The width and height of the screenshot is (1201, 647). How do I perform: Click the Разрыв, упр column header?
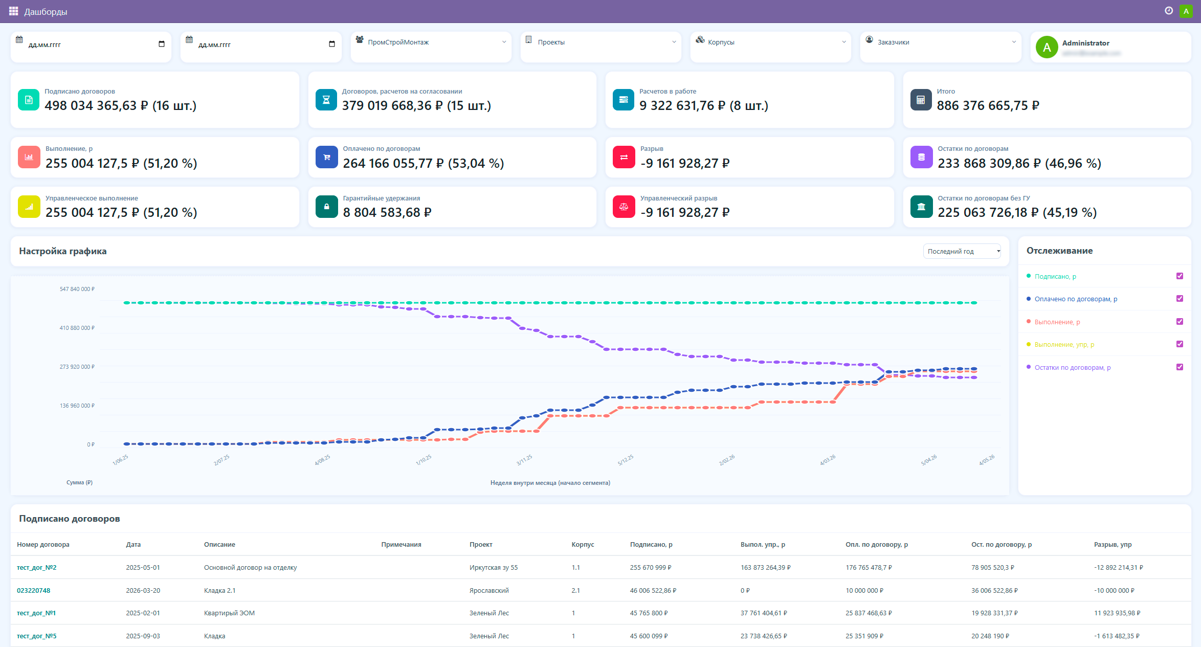(1113, 544)
